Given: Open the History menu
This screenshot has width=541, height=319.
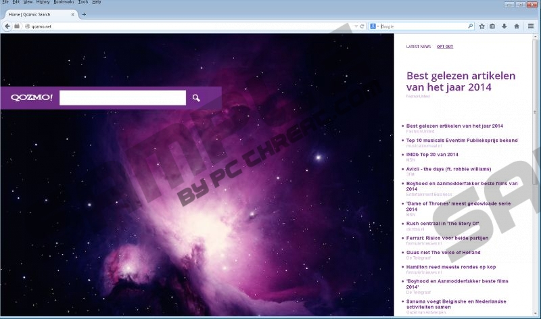Looking at the screenshot, I should 43,2.
